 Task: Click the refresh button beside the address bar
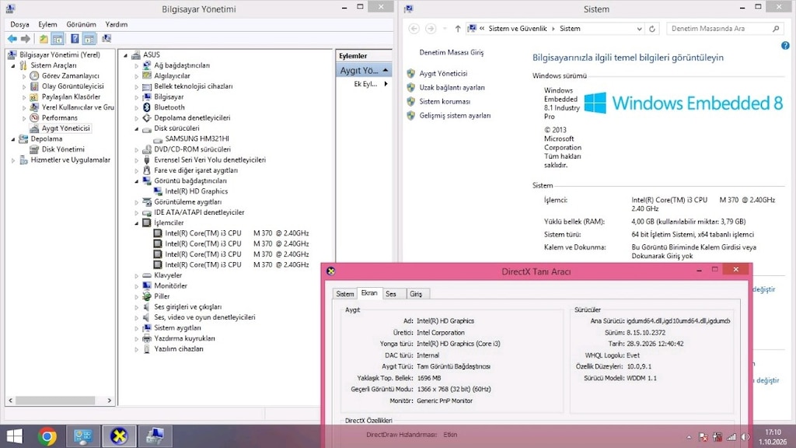[x=652, y=29]
